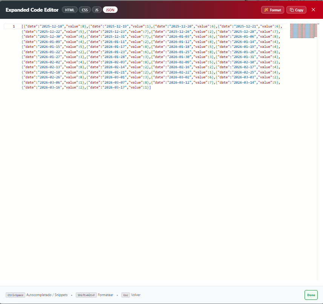Click the Esc key badge
This screenshot has height=304, width=323.
pyautogui.click(x=126, y=295)
